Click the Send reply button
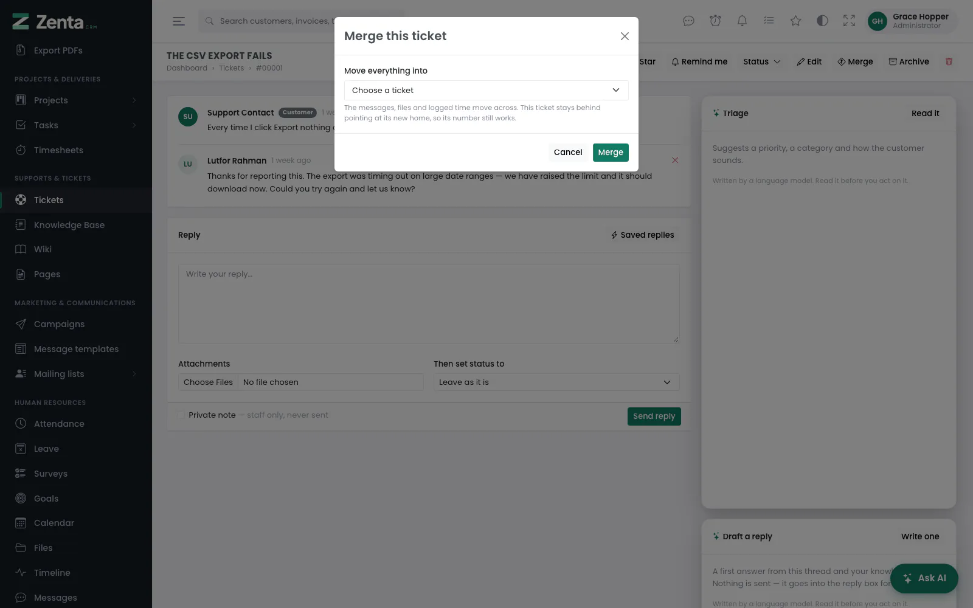The image size is (973, 608). (654, 416)
